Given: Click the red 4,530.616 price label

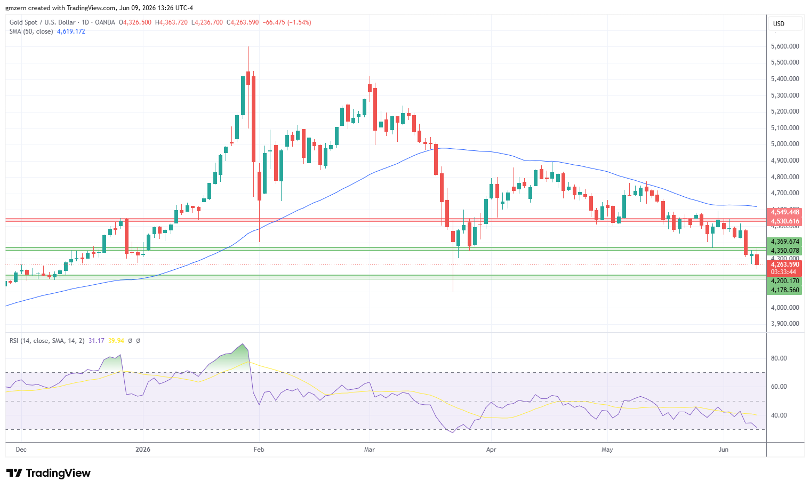Looking at the screenshot, I should pyautogui.click(x=785, y=221).
